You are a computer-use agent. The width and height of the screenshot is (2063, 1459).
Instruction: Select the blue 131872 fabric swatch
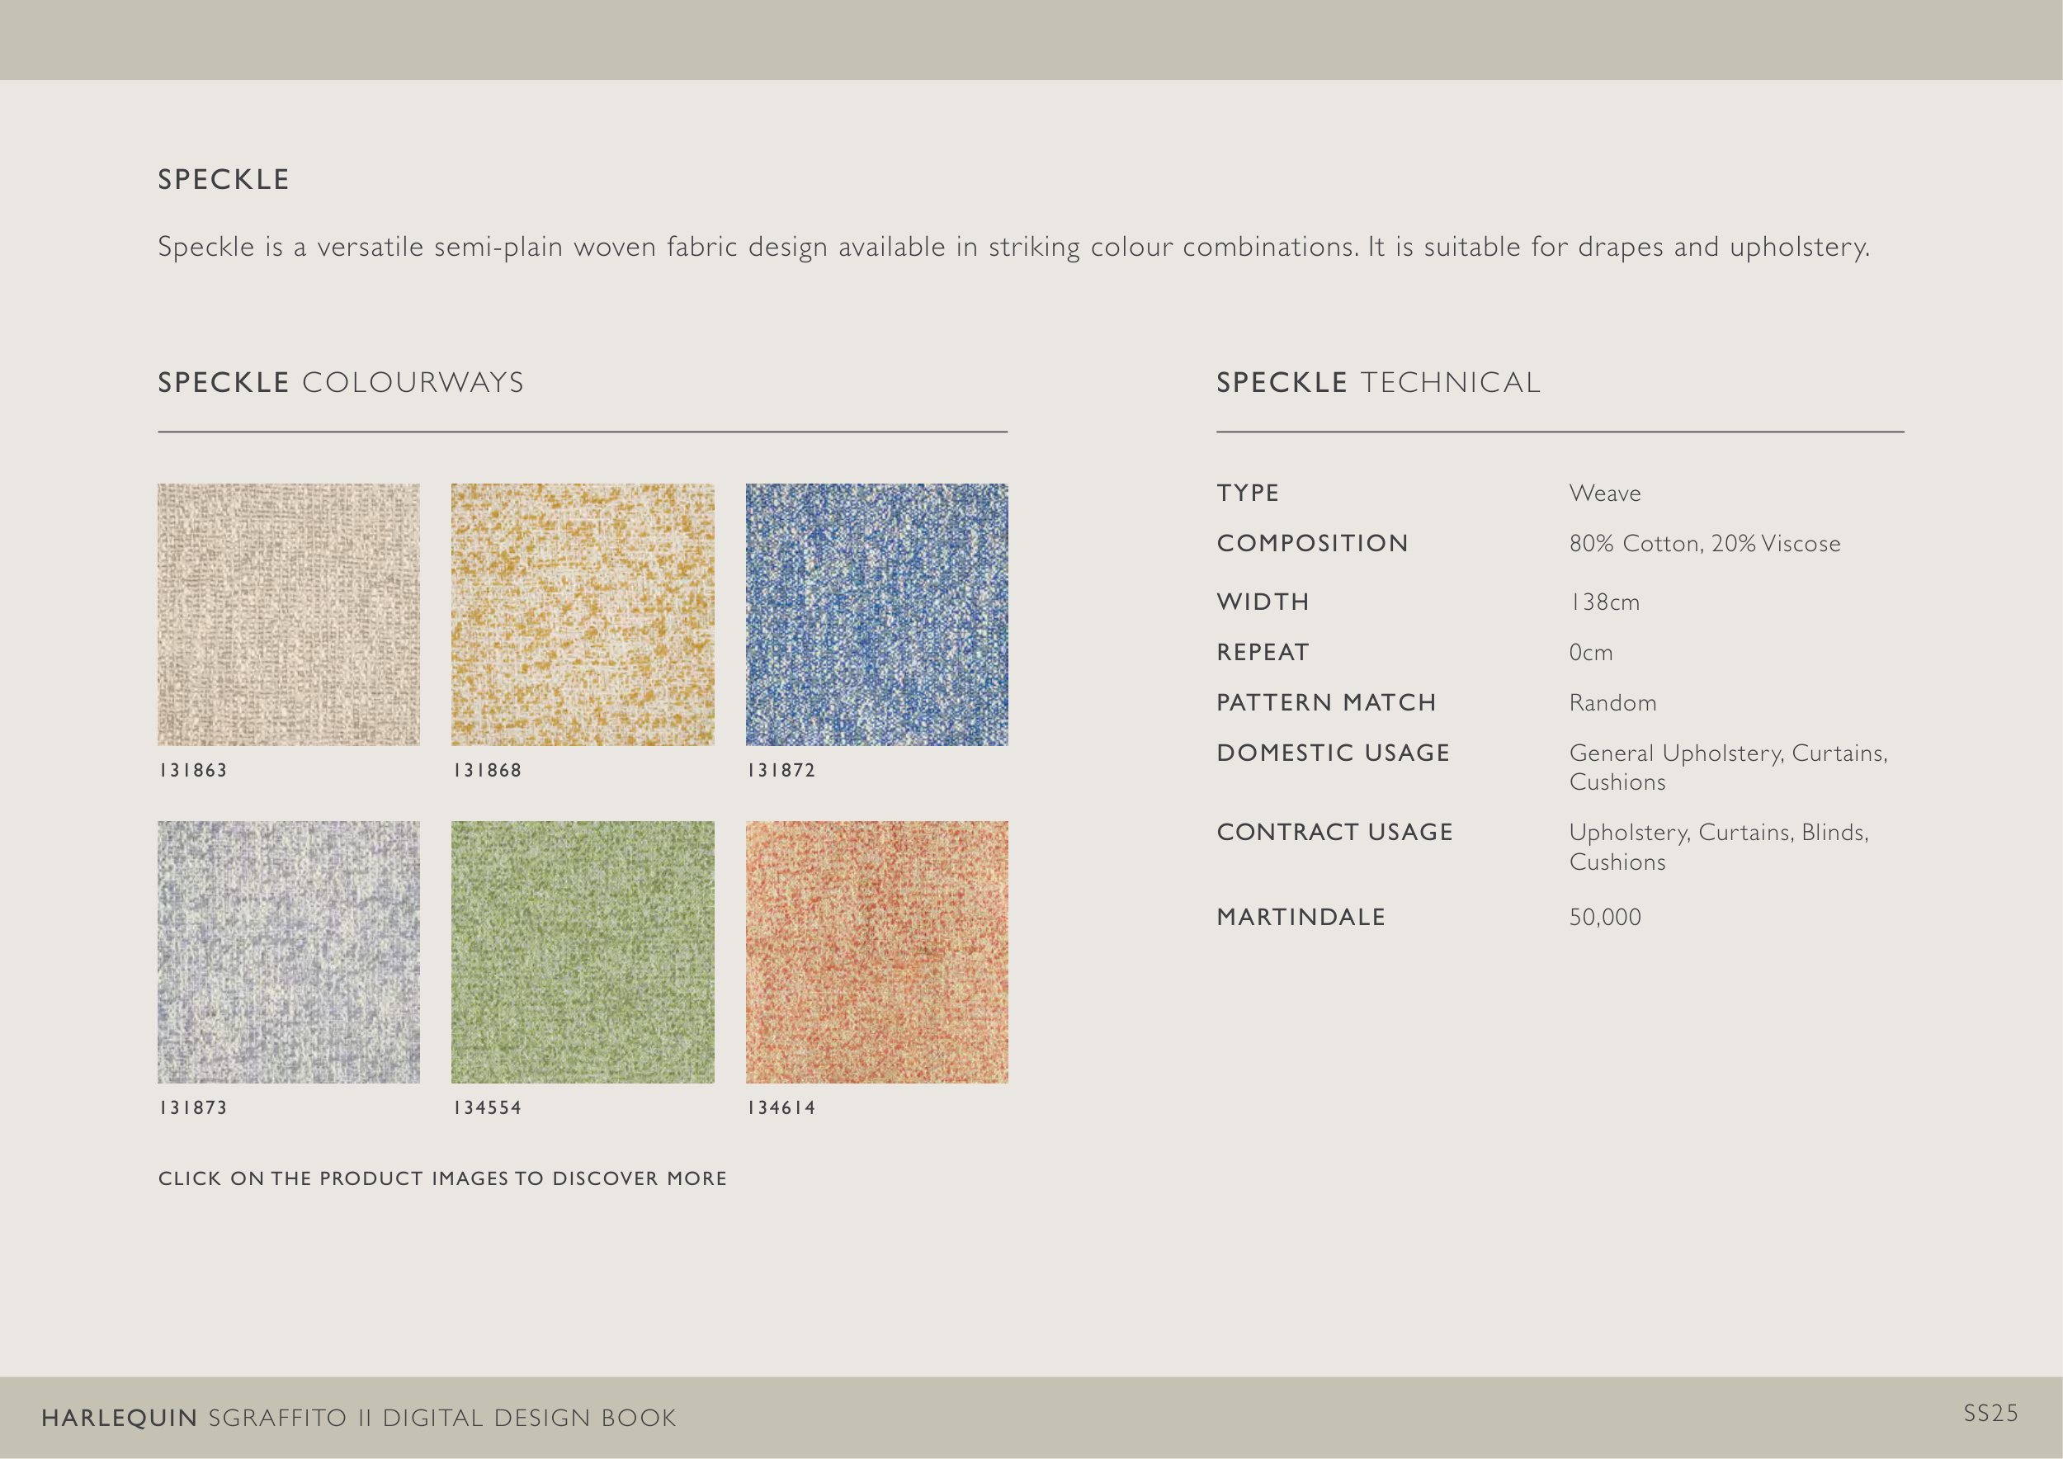pos(876,615)
